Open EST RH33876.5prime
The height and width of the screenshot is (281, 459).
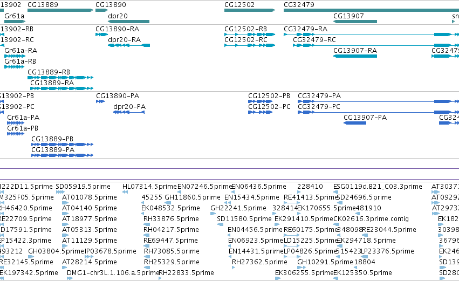coord(171,219)
